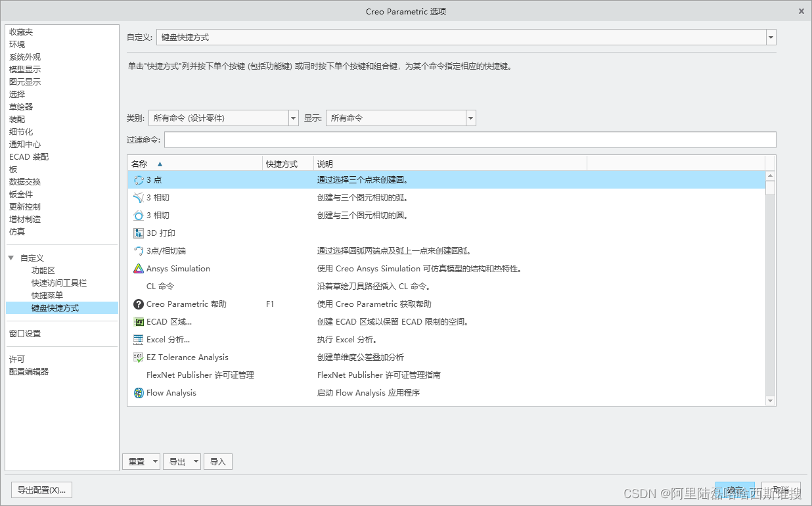Select 钣金件 in the left panel
This screenshot has width=812, height=506.
point(21,194)
